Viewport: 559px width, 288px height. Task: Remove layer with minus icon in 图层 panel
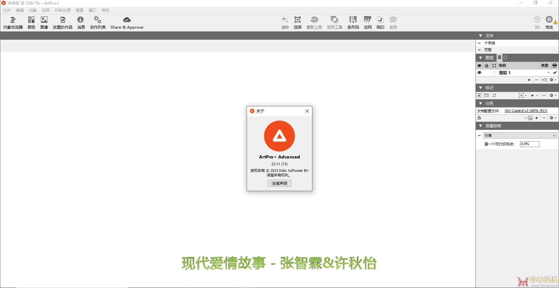coord(537,80)
